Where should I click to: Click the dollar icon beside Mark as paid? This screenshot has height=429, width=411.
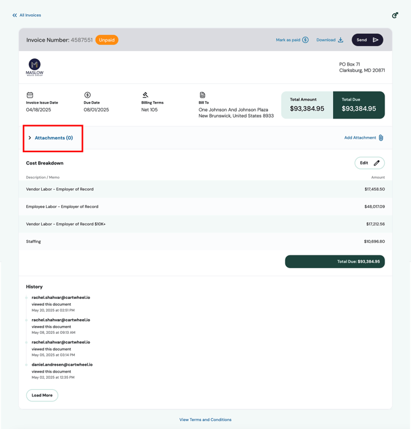pyautogui.click(x=305, y=40)
